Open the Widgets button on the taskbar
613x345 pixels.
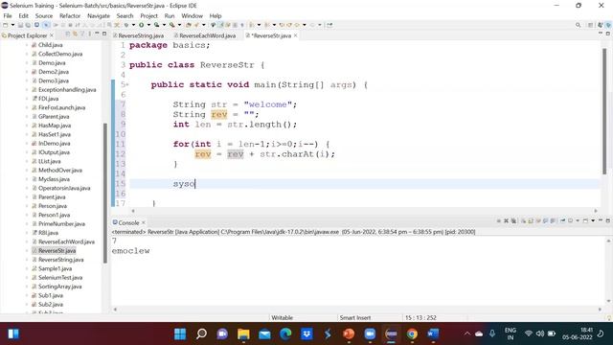13,333
